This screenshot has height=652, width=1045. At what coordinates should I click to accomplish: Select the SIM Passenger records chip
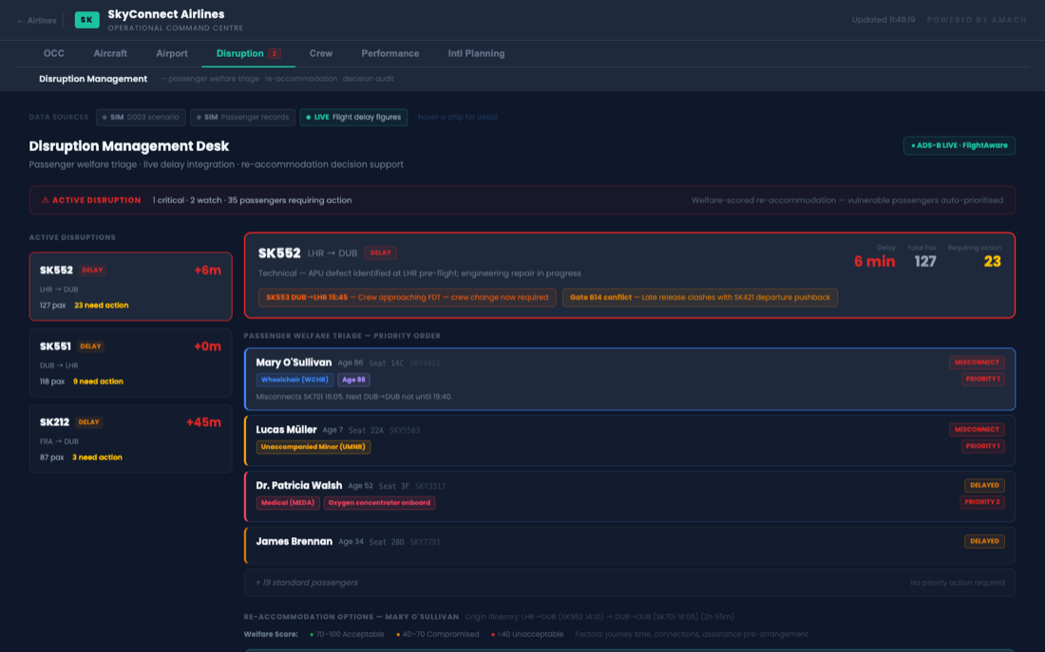tap(242, 118)
